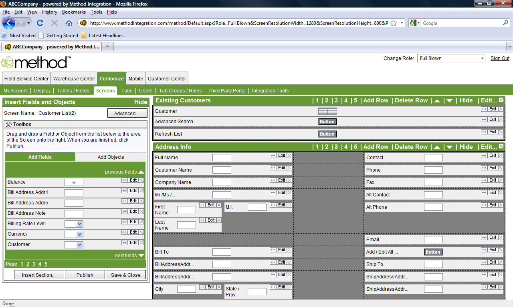The height and width of the screenshot is (308, 513).
Task: Click the Publish button
Action: (85, 275)
